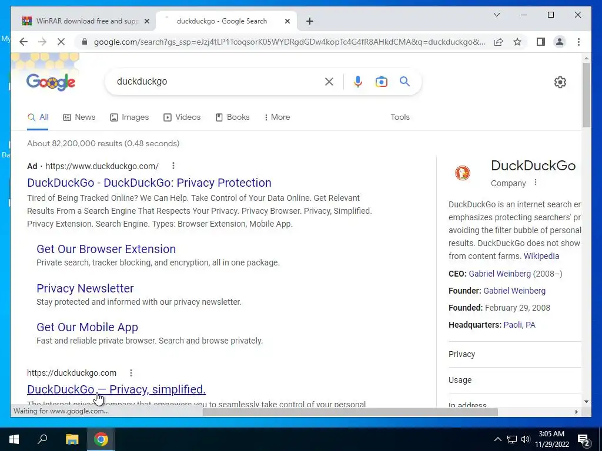Open options for duckduckgo.com result

tap(131, 373)
